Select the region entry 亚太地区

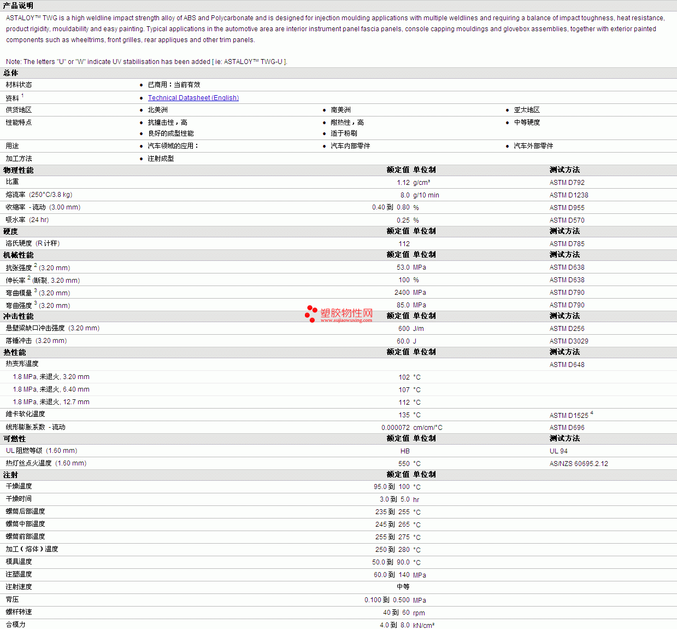[527, 110]
